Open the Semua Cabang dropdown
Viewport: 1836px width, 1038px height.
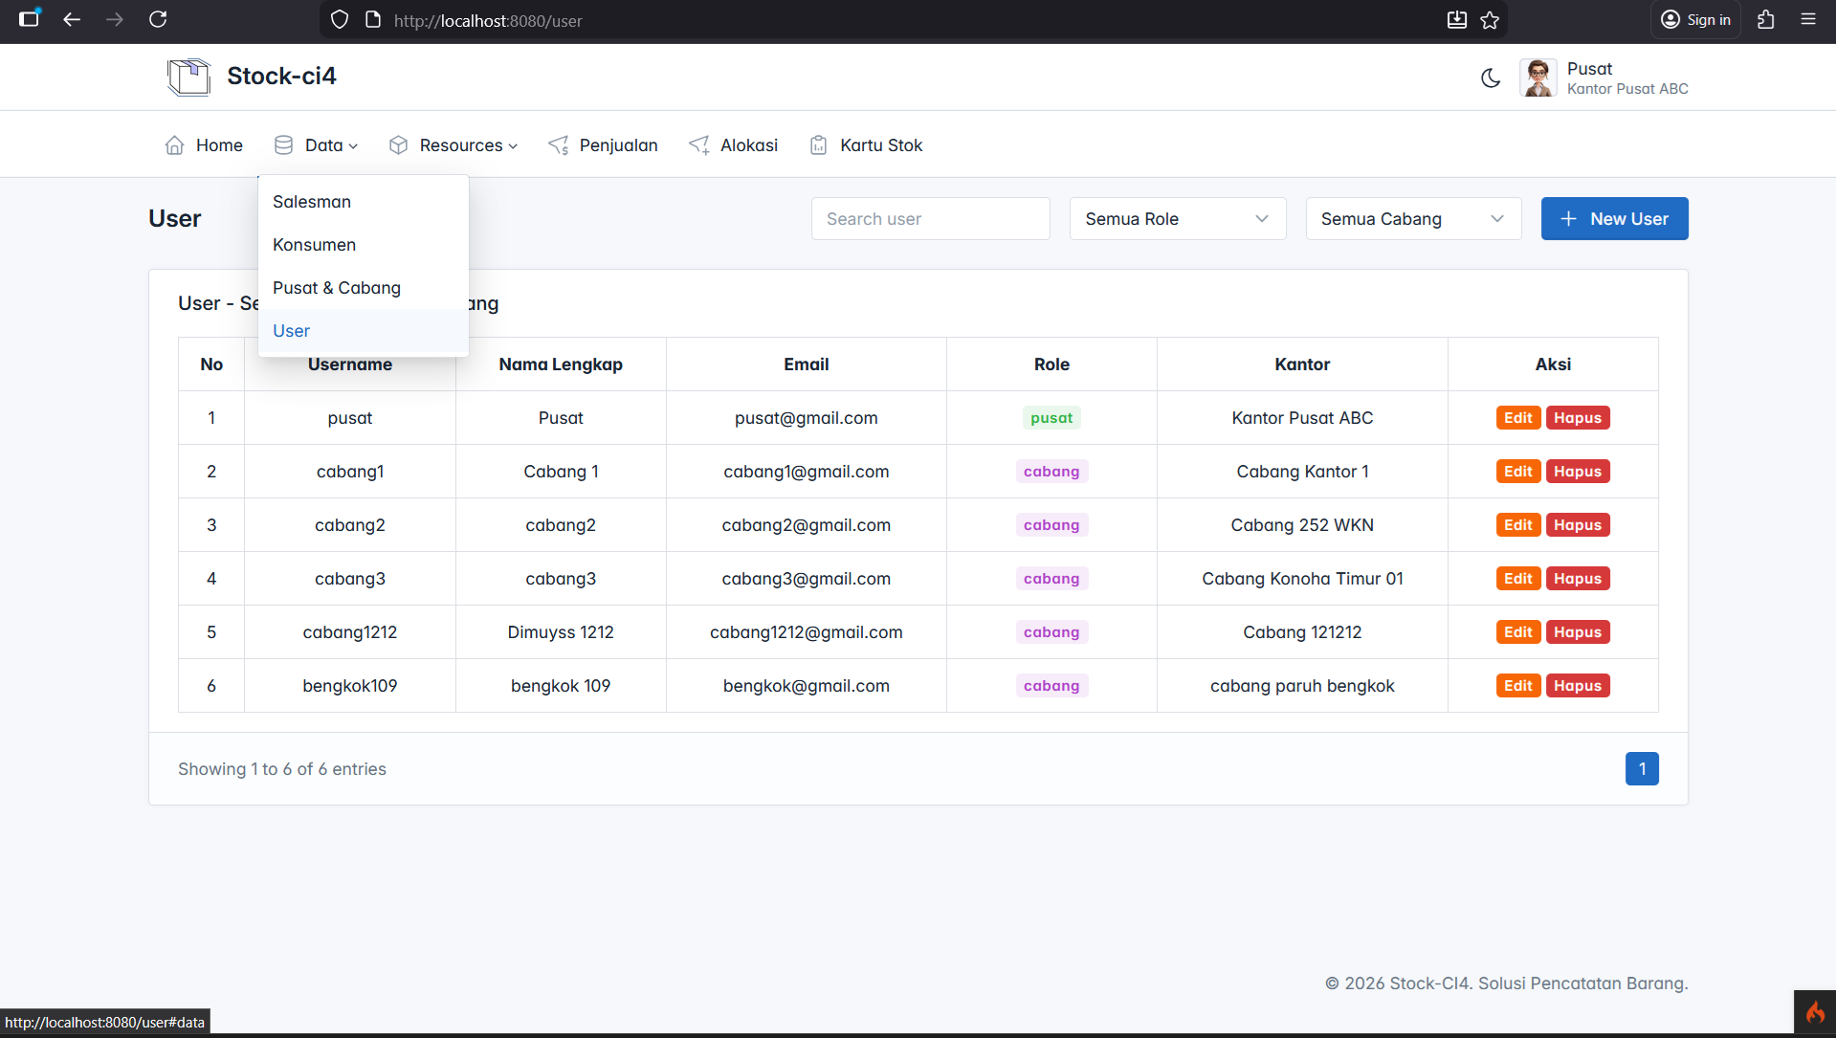[x=1413, y=219]
